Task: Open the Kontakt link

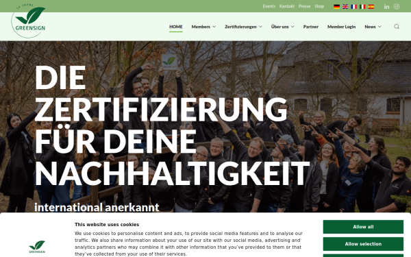Action: (287, 6)
